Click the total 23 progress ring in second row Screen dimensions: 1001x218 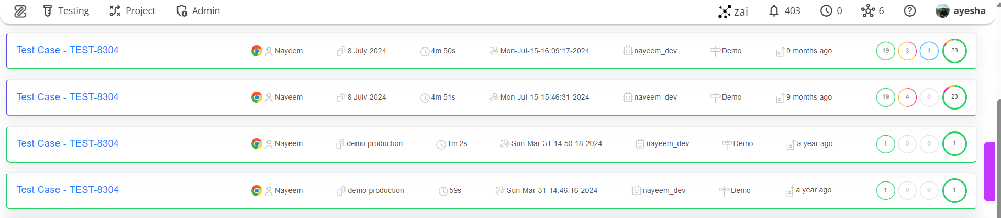click(954, 97)
